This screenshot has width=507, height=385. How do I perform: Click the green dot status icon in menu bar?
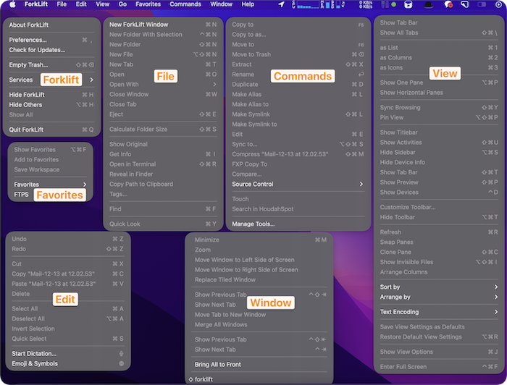[393, 4]
